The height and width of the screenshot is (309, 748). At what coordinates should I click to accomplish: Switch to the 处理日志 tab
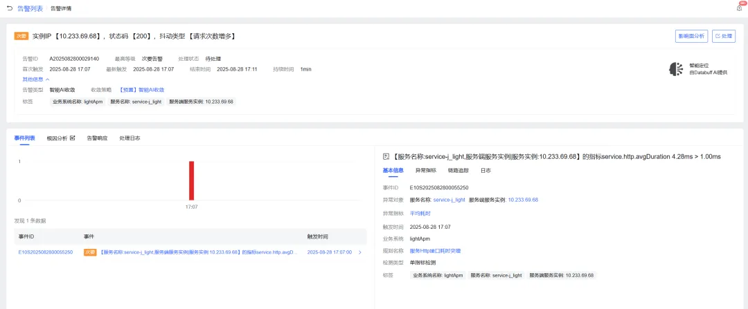pos(130,138)
